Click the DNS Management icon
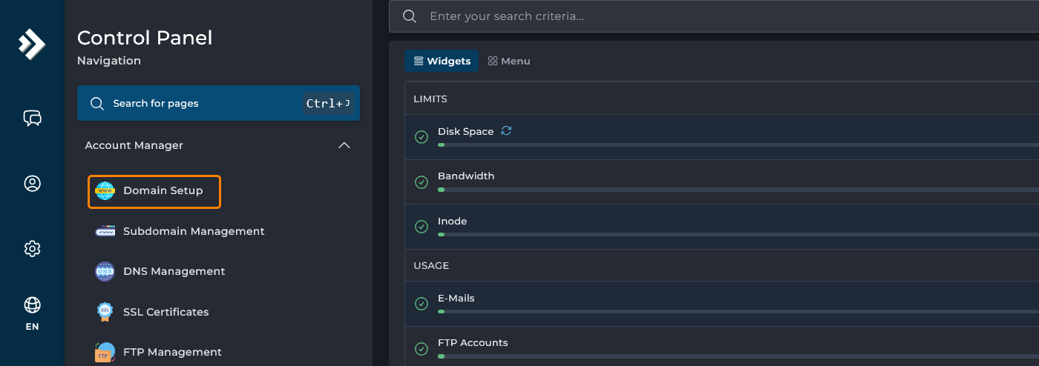The image size is (1039, 366). point(105,271)
